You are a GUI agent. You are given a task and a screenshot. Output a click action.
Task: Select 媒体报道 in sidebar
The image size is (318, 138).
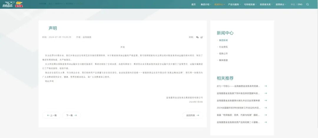[x=223, y=60]
